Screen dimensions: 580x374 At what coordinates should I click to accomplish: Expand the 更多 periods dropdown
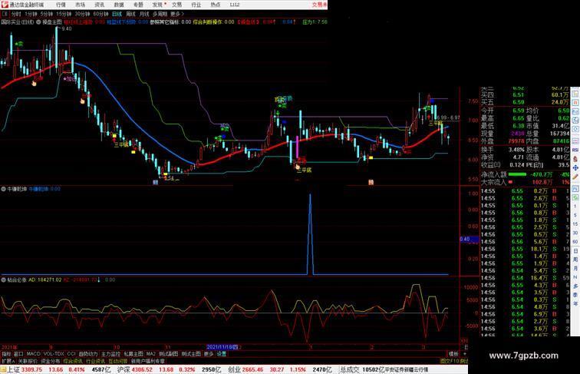point(176,14)
